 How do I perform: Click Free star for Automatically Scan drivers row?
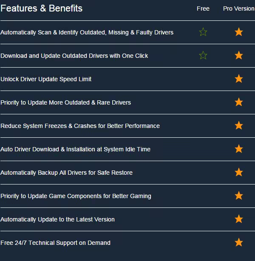click(x=203, y=32)
